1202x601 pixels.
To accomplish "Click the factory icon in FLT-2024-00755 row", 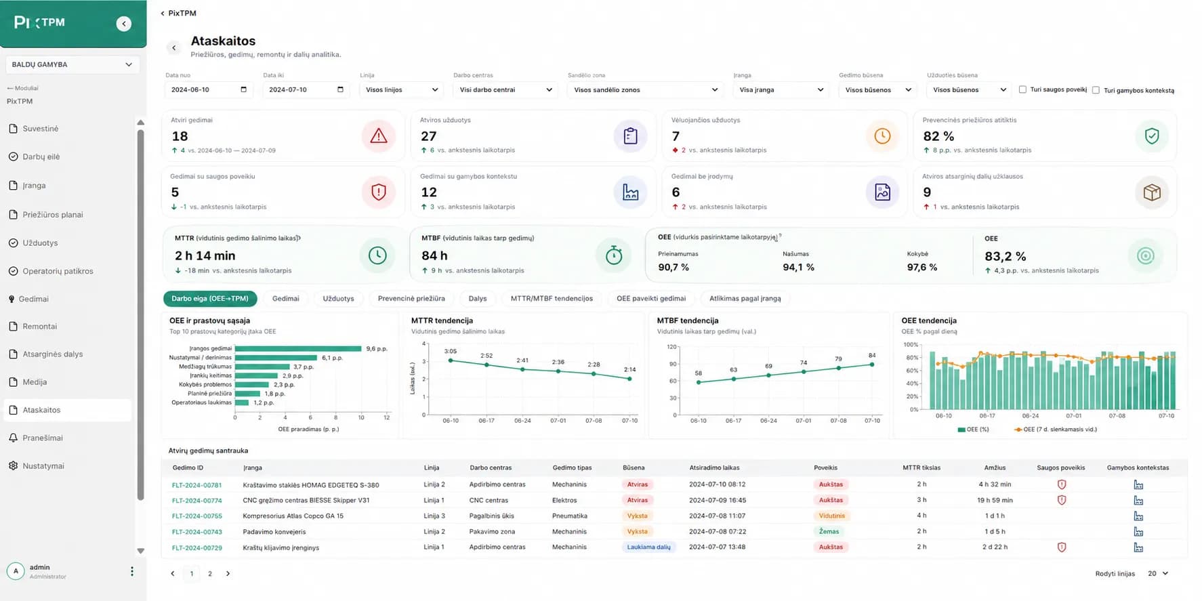I will tap(1138, 516).
